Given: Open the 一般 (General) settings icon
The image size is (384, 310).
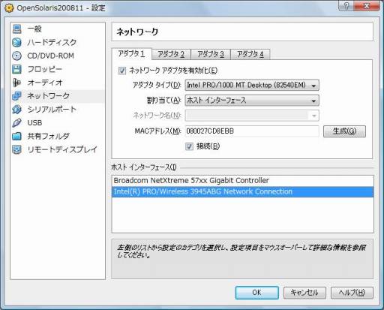Looking at the screenshot, I should 16,29.
